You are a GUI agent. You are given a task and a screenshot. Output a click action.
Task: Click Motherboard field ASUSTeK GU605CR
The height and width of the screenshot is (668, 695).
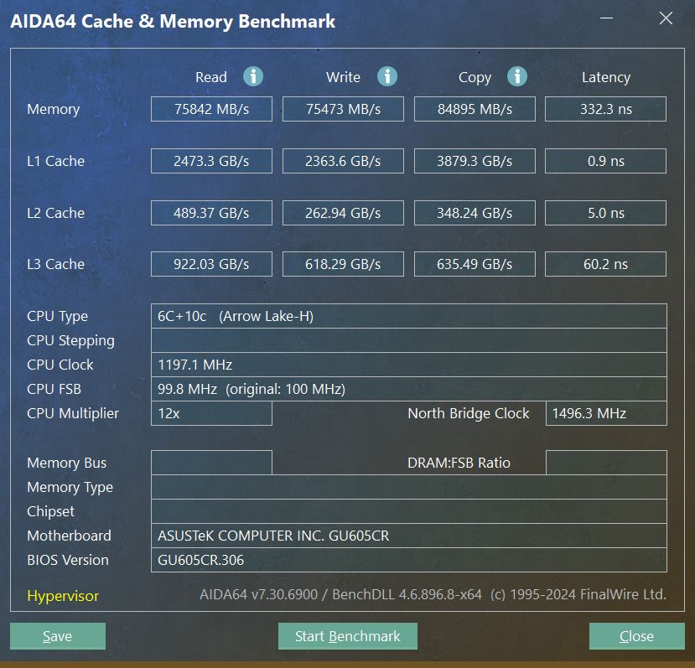(408, 536)
